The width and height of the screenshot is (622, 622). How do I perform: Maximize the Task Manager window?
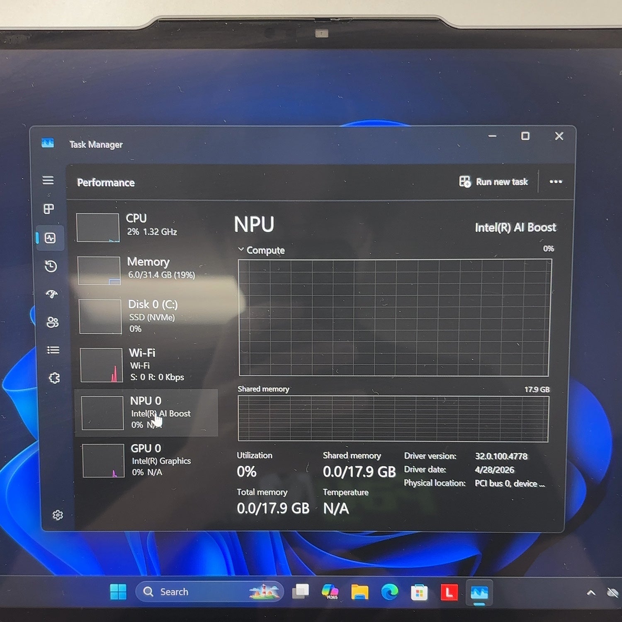click(x=525, y=136)
